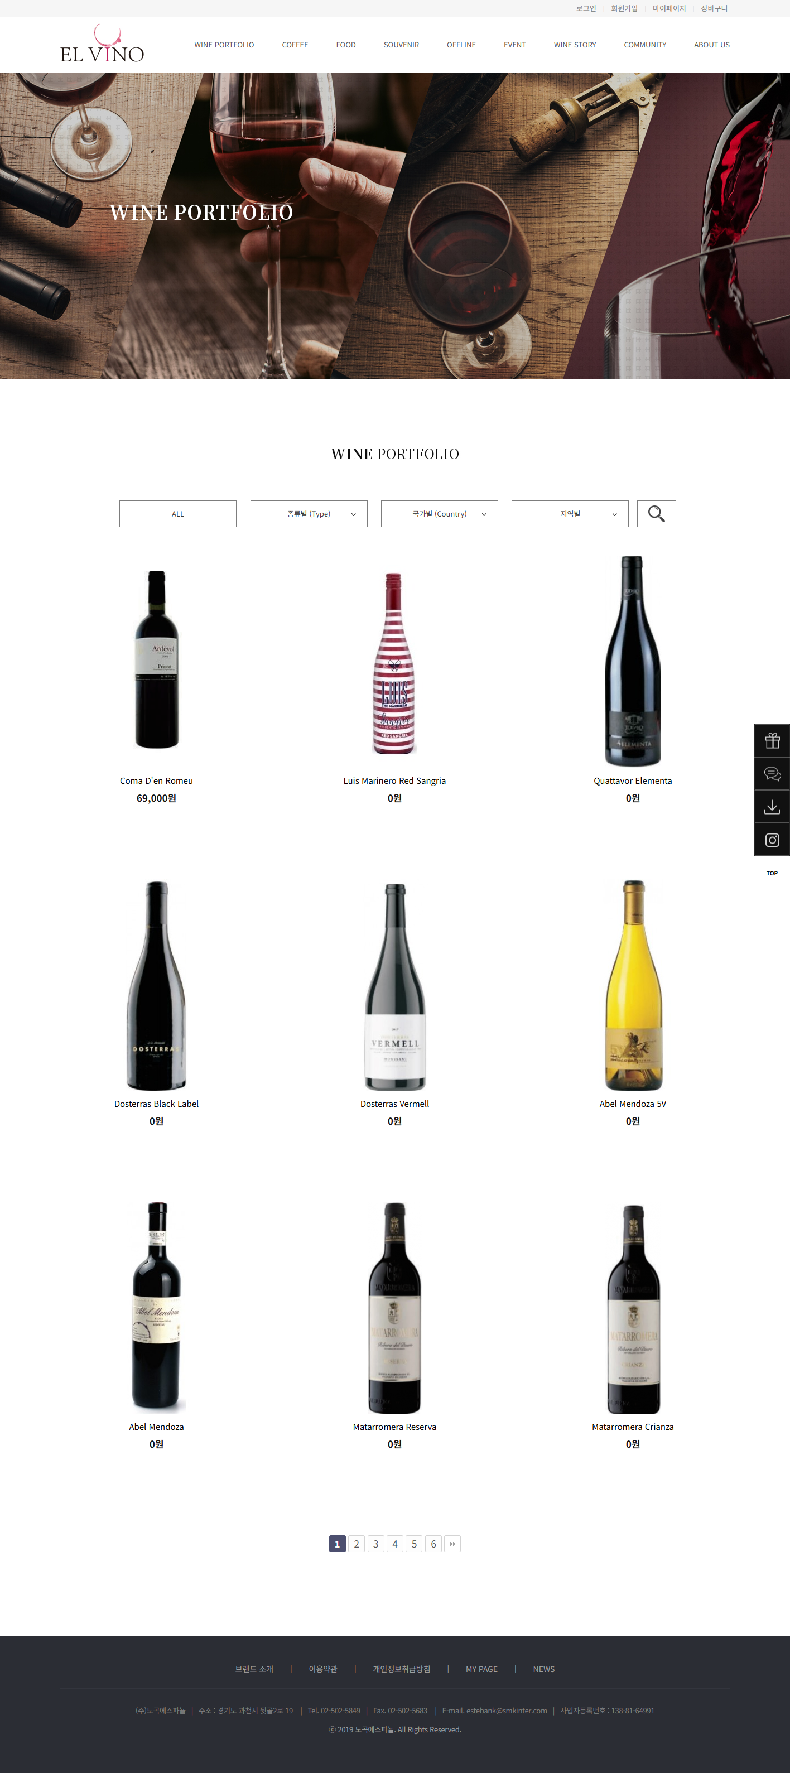Image resolution: width=790 pixels, height=1773 pixels.
Task: Open NEWS link in footer
Action: [x=543, y=1669]
